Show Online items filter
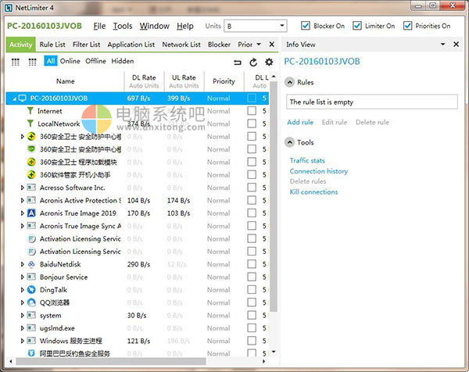Screen dimensions: 469x372 point(70,61)
